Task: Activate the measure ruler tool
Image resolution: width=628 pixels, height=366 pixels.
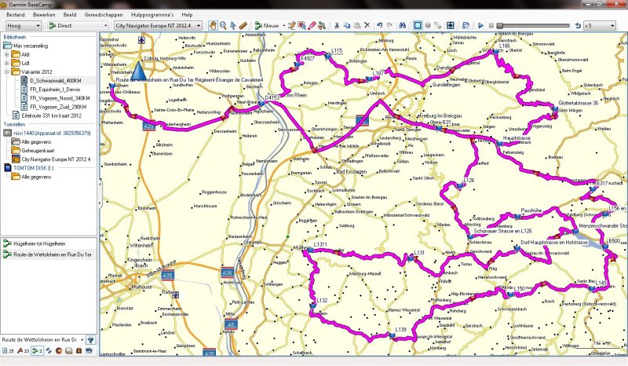Action: [x=243, y=26]
